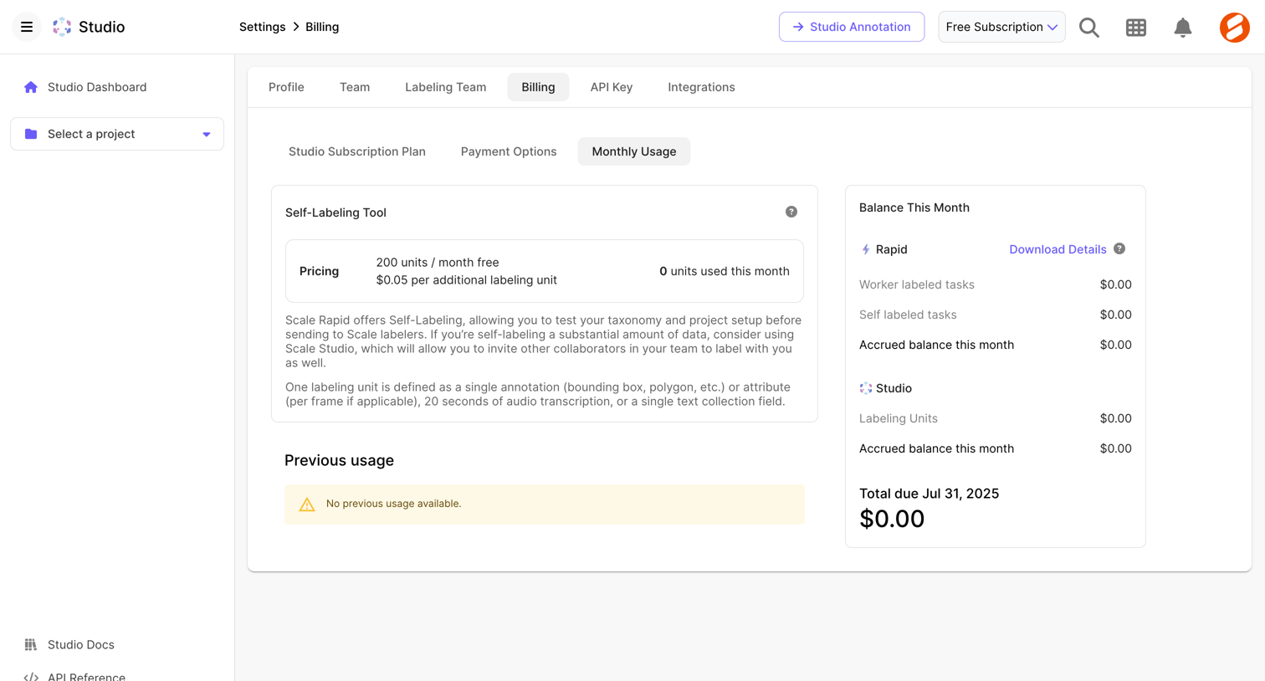1265x681 pixels.
Task: Open Studio Docs link
Action: 81,645
